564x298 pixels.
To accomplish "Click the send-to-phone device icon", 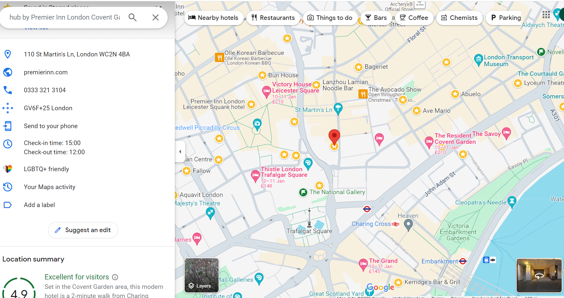I will pyautogui.click(x=8, y=126).
